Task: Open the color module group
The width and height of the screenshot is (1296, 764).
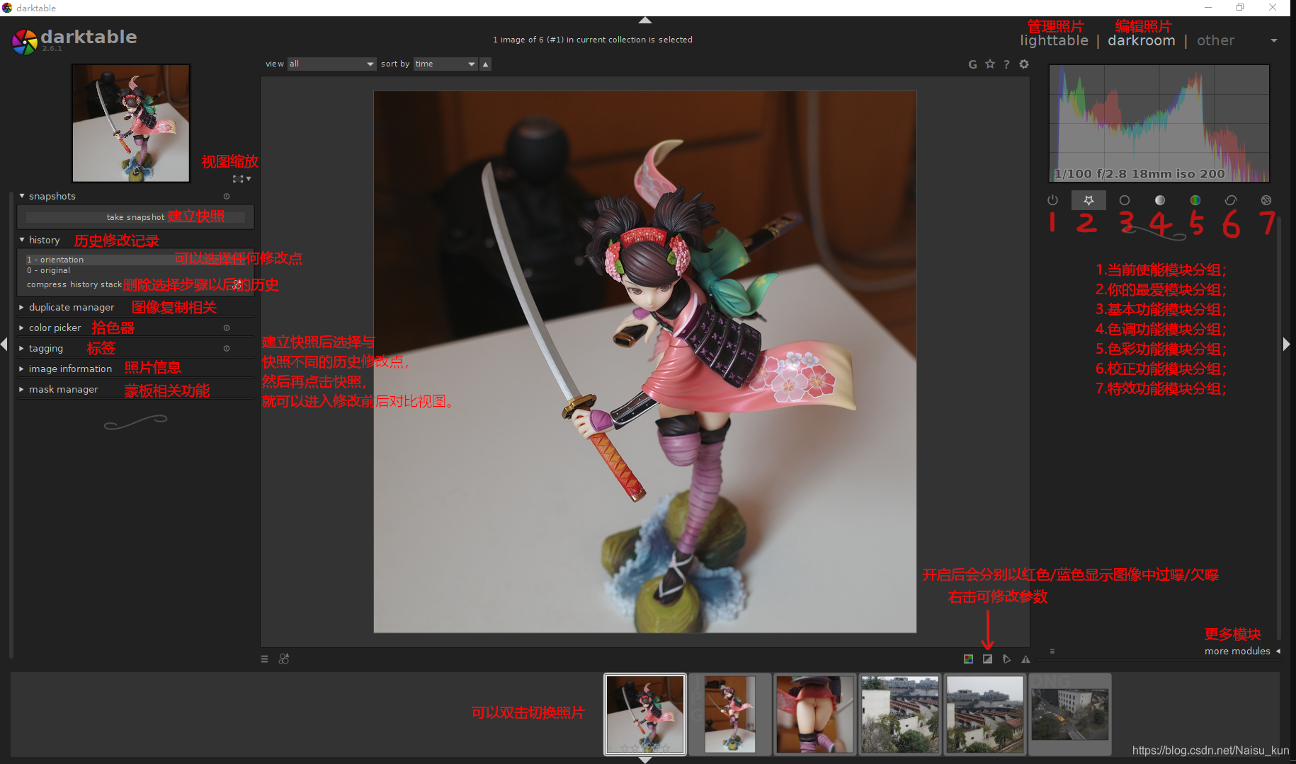Action: [1195, 200]
